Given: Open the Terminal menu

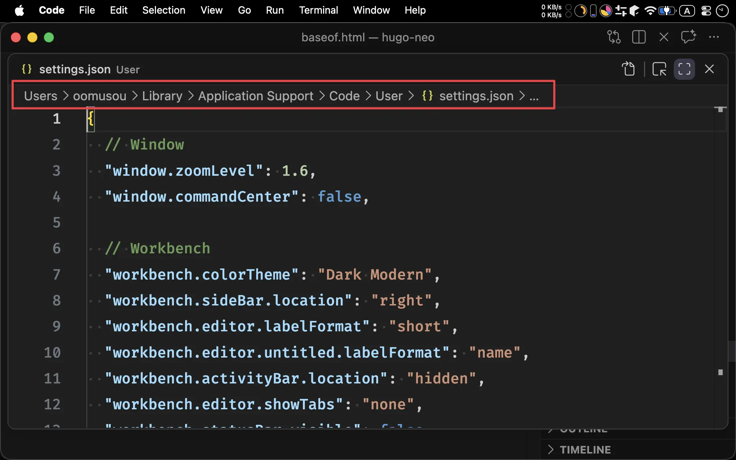Looking at the screenshot, I should point(318,10).
